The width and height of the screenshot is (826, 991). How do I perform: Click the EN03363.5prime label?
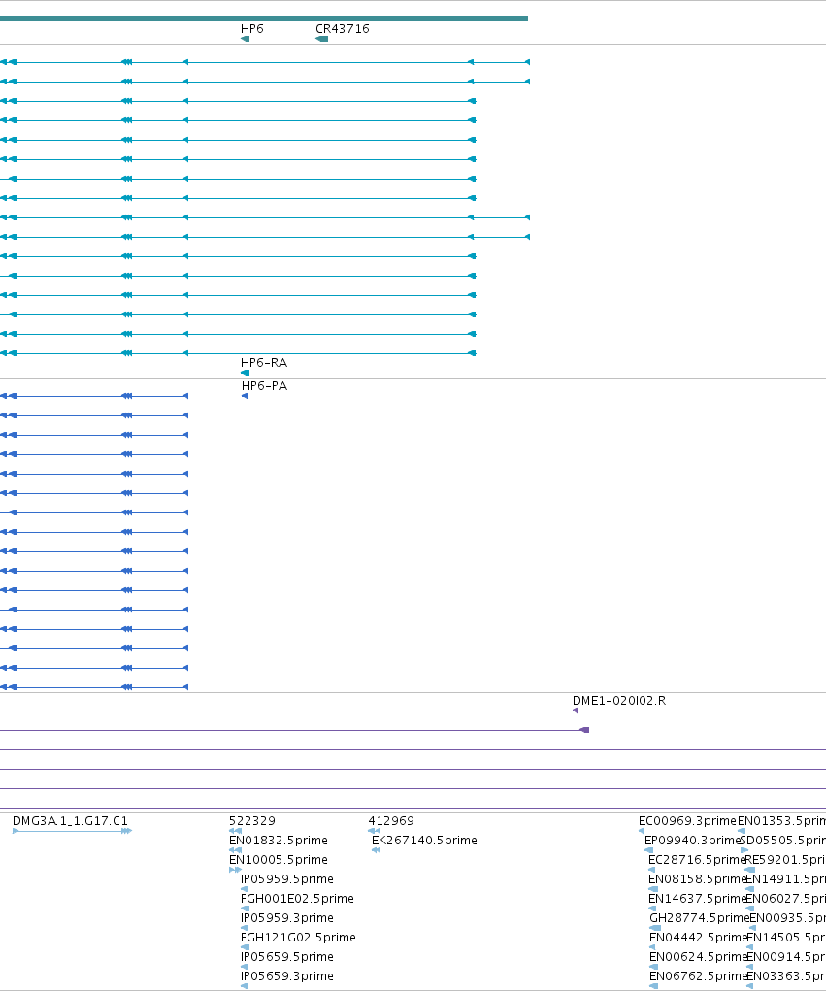pos(785,976)
